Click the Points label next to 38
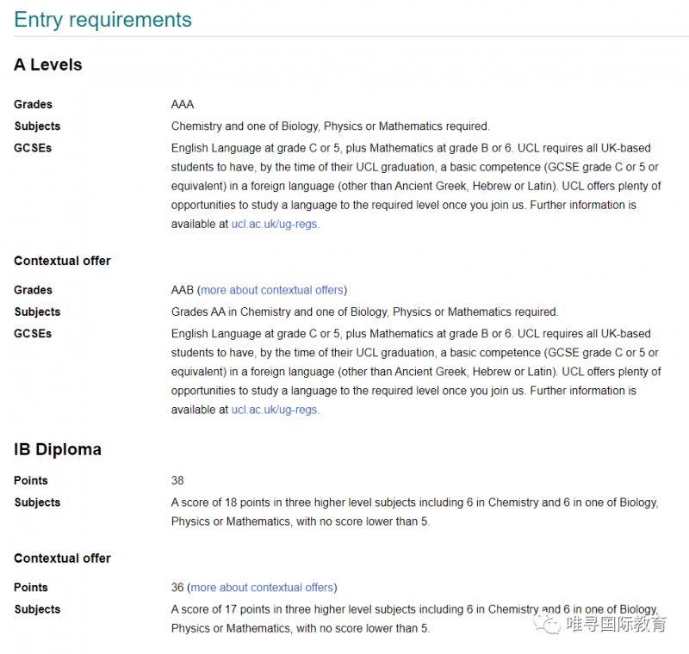The height and width of the screenshot is (654, 689). click(31, 481)
